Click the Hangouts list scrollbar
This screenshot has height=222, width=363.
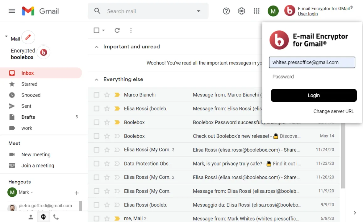(81, 206)
